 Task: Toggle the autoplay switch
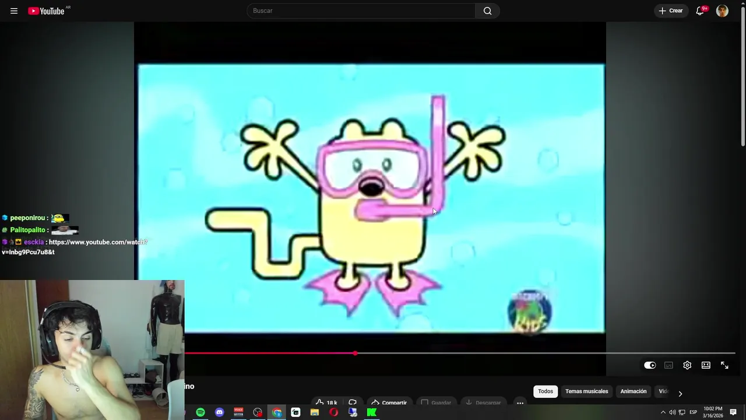(650, 365)
